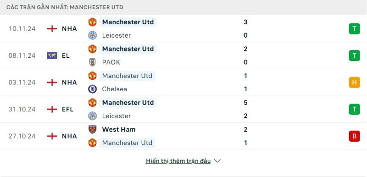Open the West Ham team name link
Image resolution: width=367 pixels, height=177 pixels.
119,129
